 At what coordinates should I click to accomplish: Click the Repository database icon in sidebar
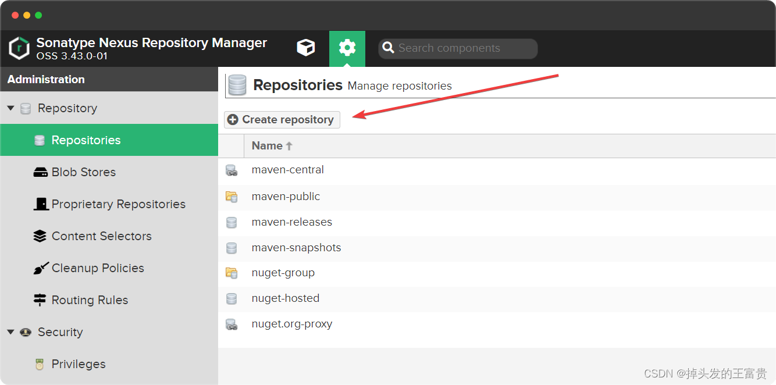pos(26,108)
